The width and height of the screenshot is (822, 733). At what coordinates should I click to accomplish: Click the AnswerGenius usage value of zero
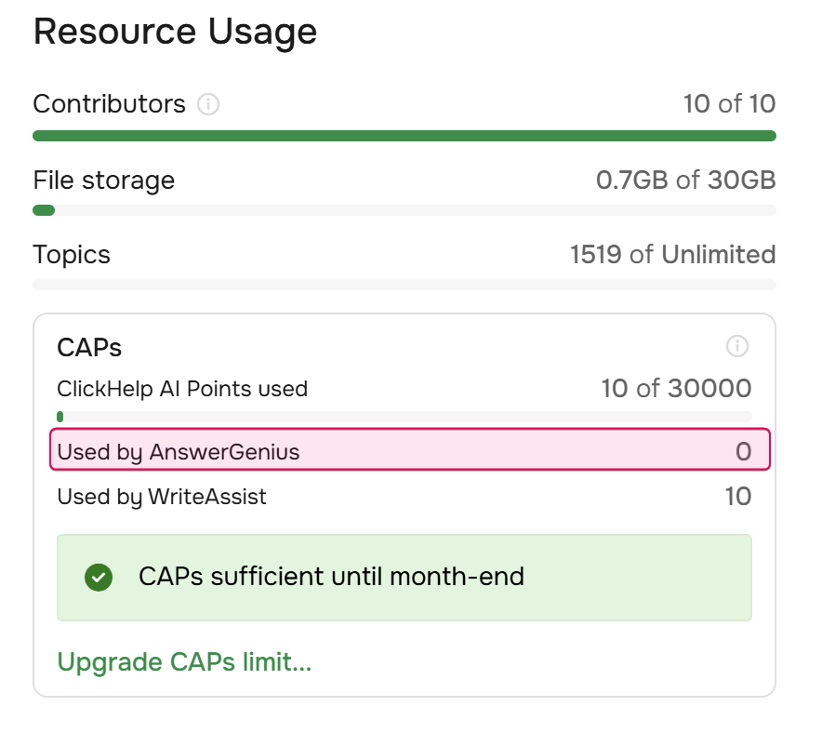point(743,450)
